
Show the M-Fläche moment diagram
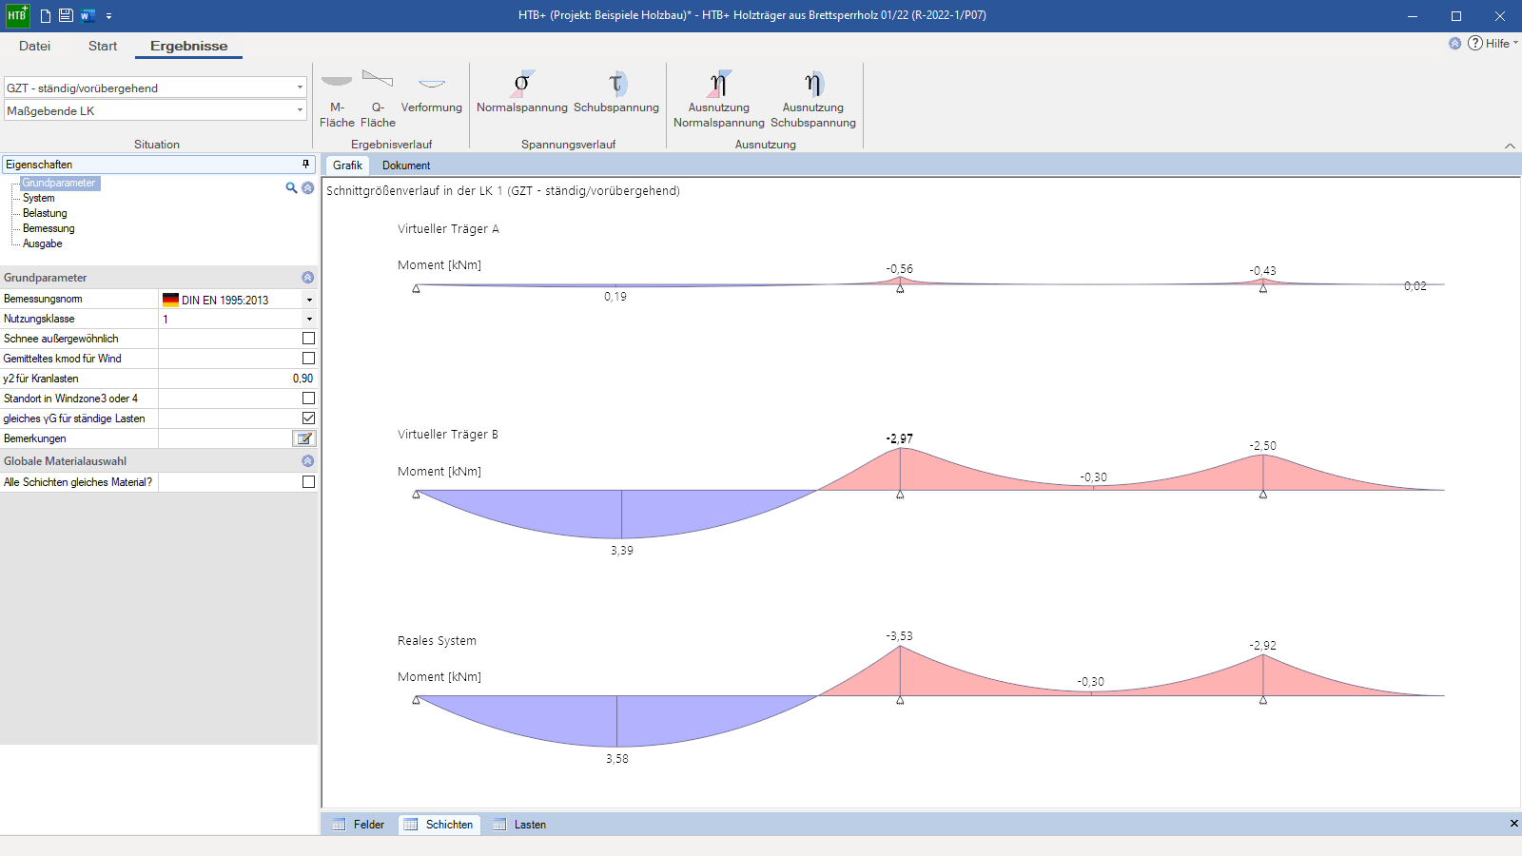point(337,99)
